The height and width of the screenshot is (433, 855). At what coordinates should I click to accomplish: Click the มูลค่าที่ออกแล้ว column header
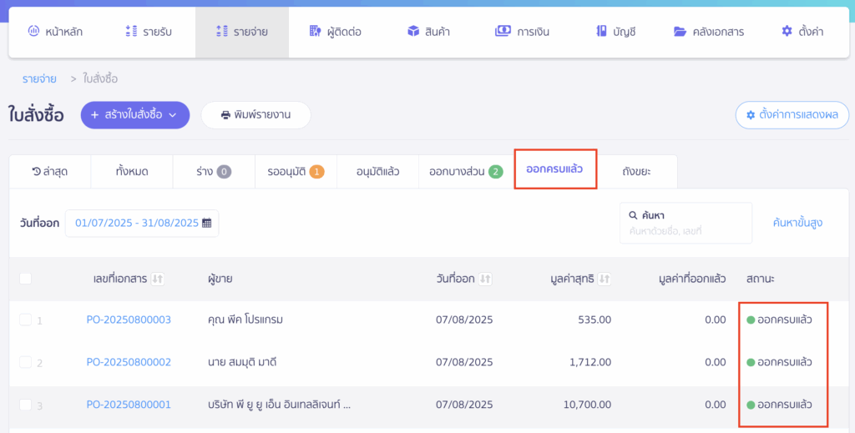692,279
